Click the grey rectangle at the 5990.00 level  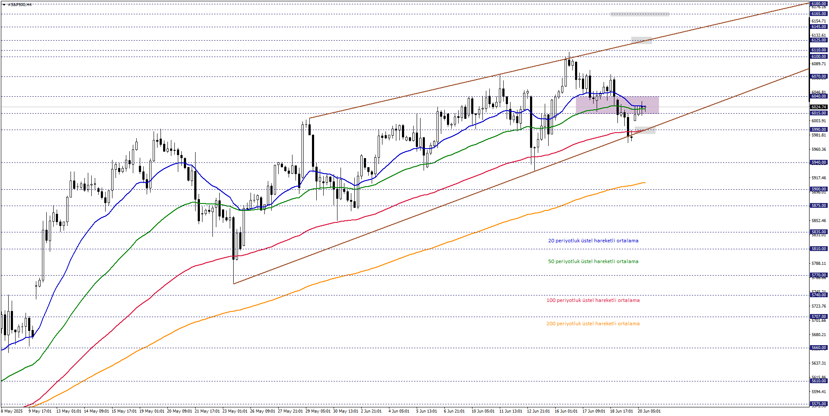[645, 130]
